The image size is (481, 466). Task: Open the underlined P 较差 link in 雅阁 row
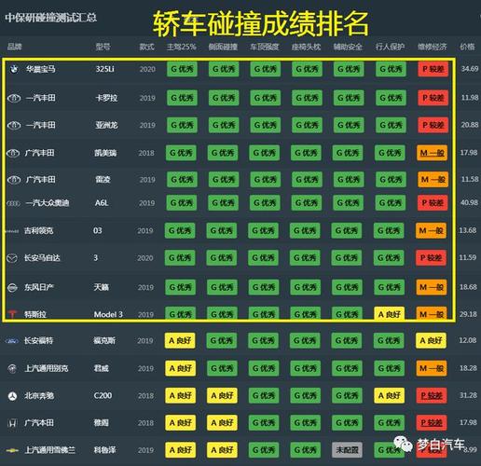click(x=432, y=423)
